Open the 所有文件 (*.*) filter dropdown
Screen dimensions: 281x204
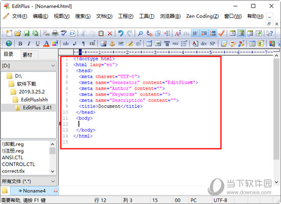pyautogui.click(x=29, y=181)
